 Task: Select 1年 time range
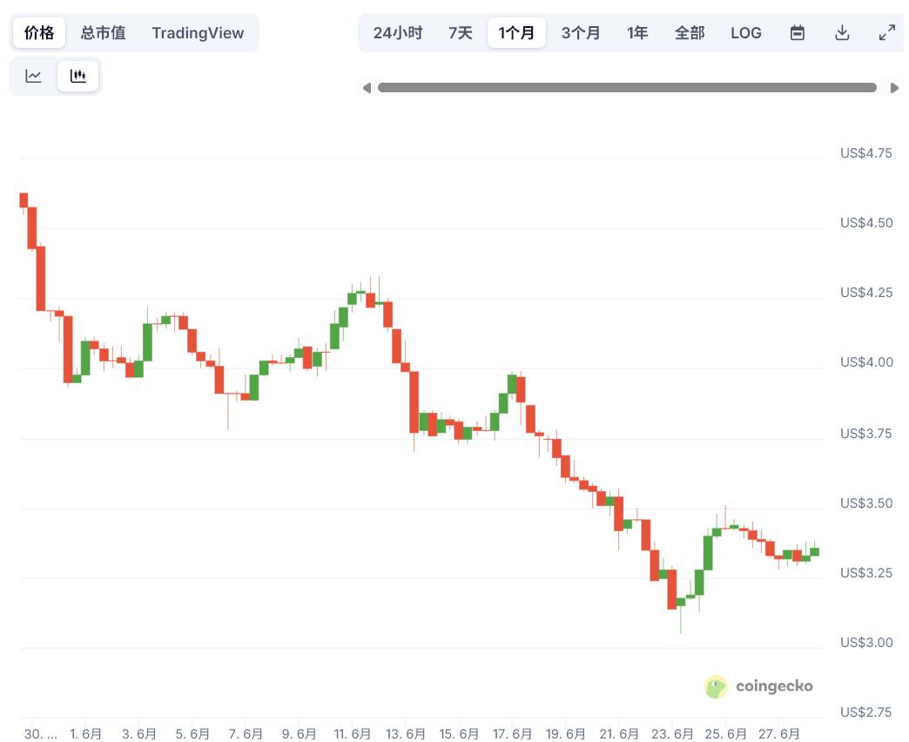[x=637, y=33]
